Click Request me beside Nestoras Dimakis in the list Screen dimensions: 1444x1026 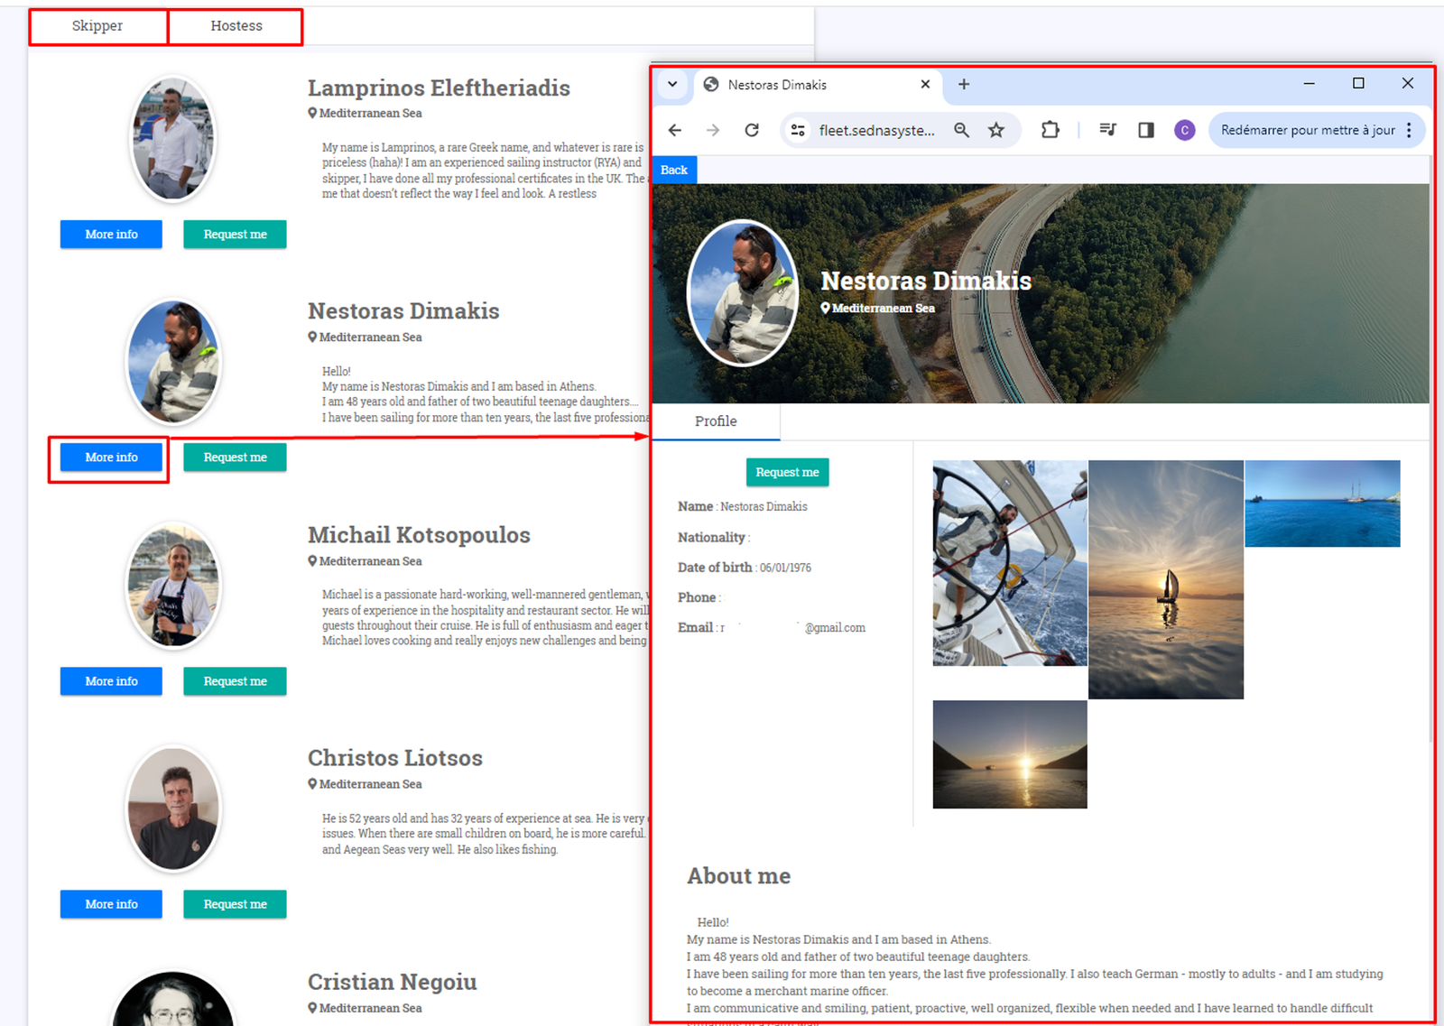(235, 458)
